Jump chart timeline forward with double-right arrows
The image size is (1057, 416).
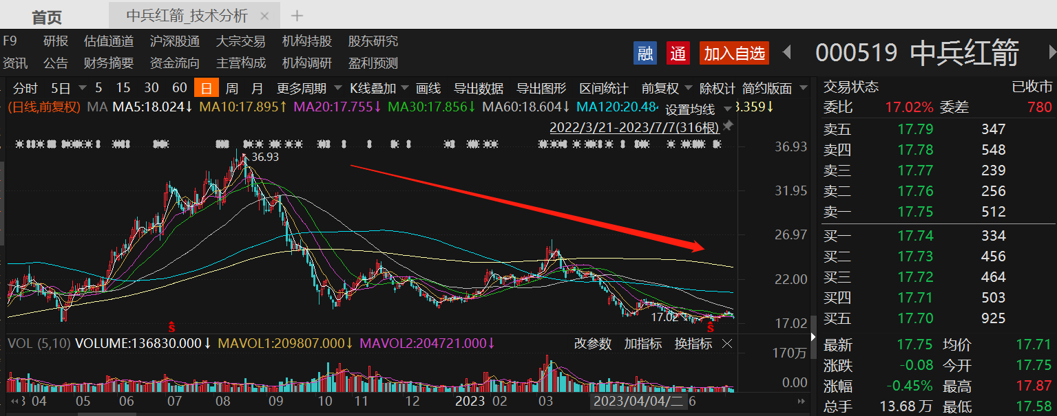pos(801,400)
